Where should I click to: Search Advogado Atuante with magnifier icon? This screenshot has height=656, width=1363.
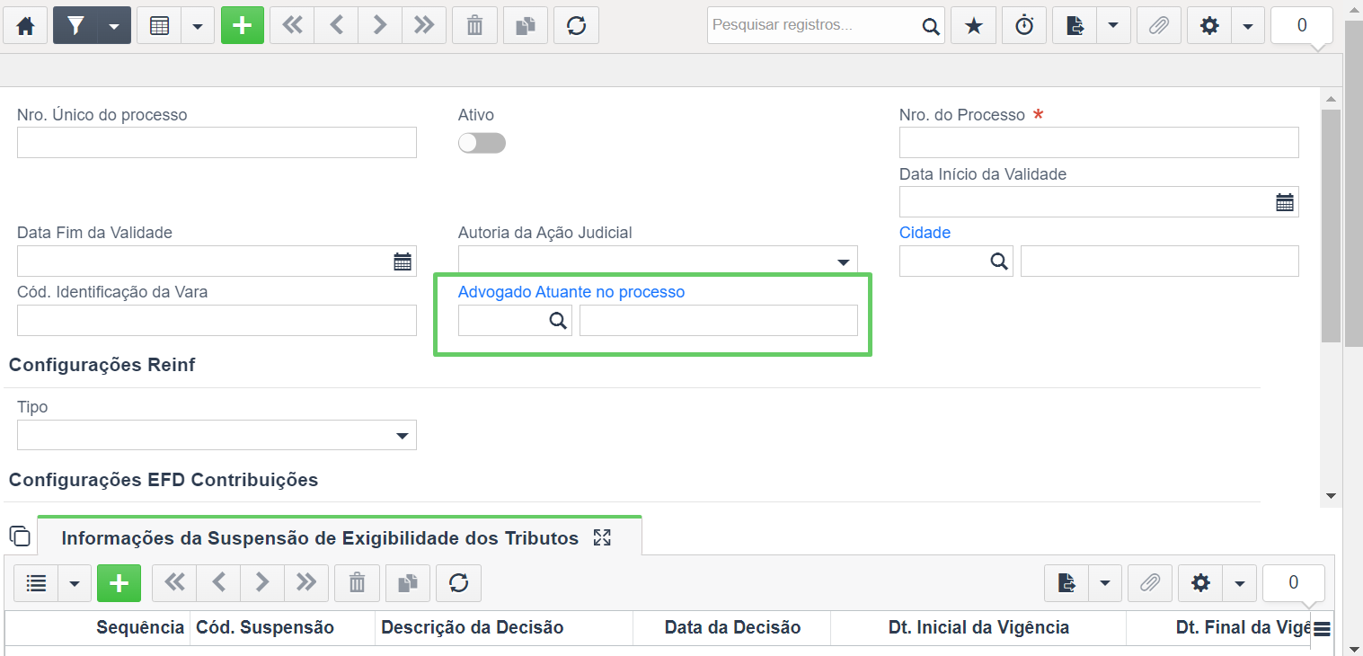click(x=558, y=320)
